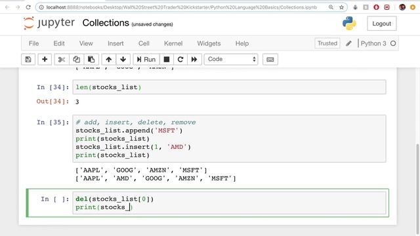
Task: Click the zoom magnifier icon in address bar
Action: tap(331, 7)
